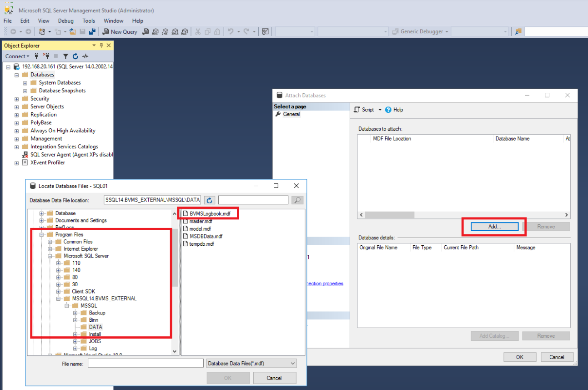Image resolution: width=588 pixels, height=390 pixels.
Task: Collapse the Program Files folder
Action: click(x=42, y=235)
